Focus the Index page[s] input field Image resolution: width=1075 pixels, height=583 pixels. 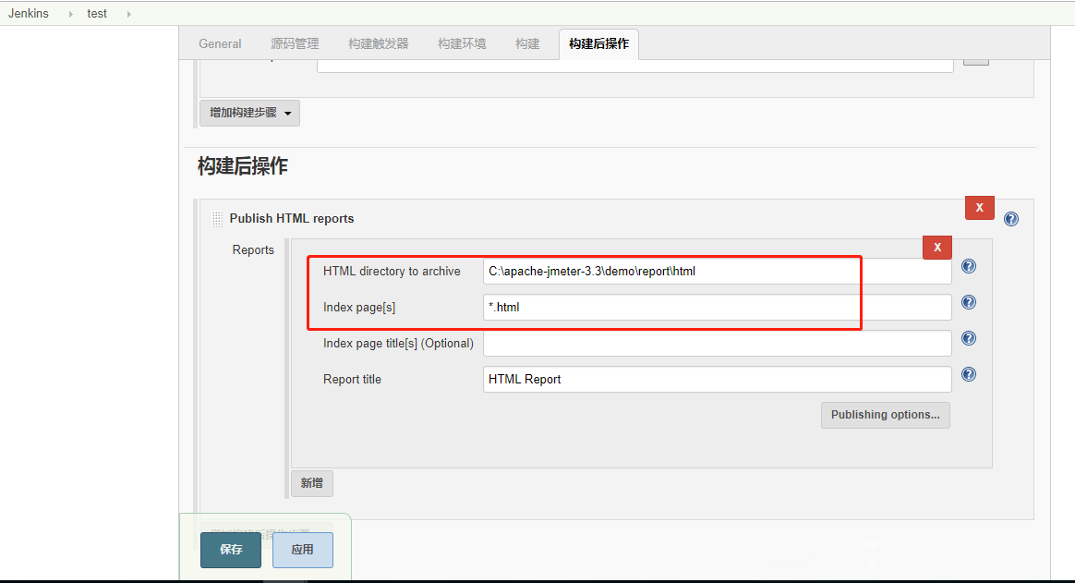717,308
